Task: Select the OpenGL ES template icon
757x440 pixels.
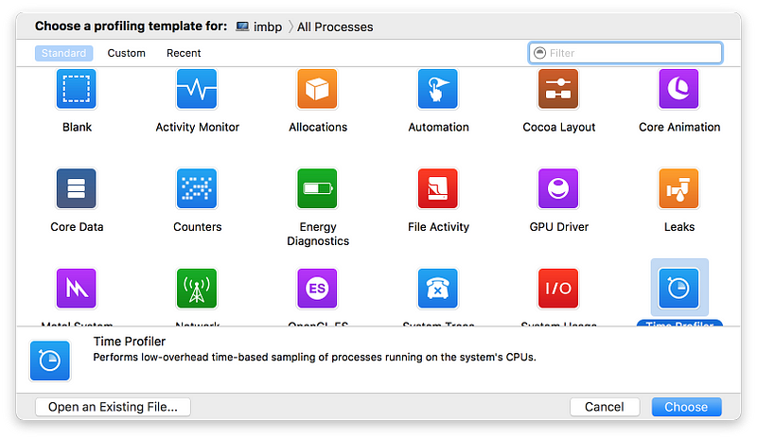Action: (x=317, y=289)
